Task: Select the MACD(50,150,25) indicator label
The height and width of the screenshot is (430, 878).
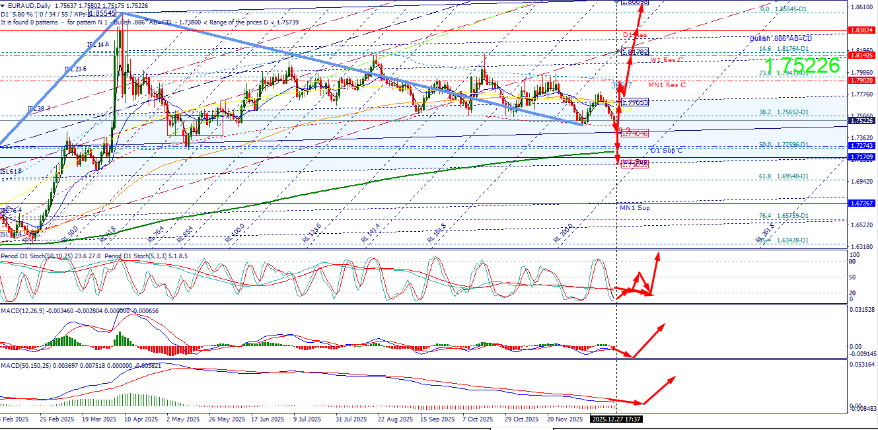Action: [26, 365]
